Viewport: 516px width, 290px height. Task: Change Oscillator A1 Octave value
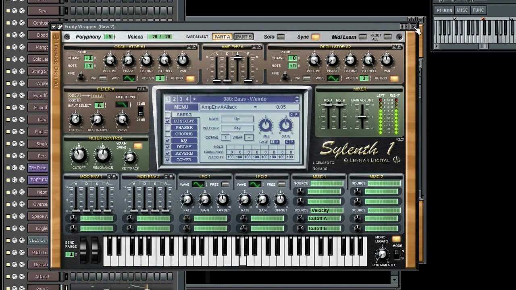89,58
